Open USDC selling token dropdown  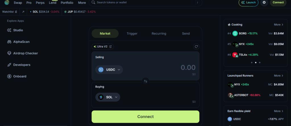[x=109, y=70]
